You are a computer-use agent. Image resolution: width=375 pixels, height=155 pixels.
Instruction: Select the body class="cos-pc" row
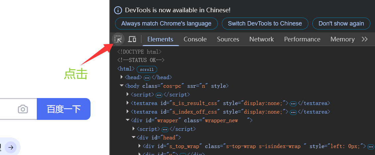pyautogui.click(x=176, y=86)
